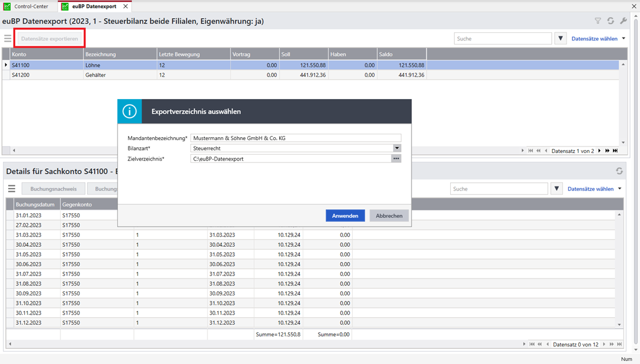Click the wrench settings icon
This screenshot has height=364, width=640.
[x=624, y=21]
